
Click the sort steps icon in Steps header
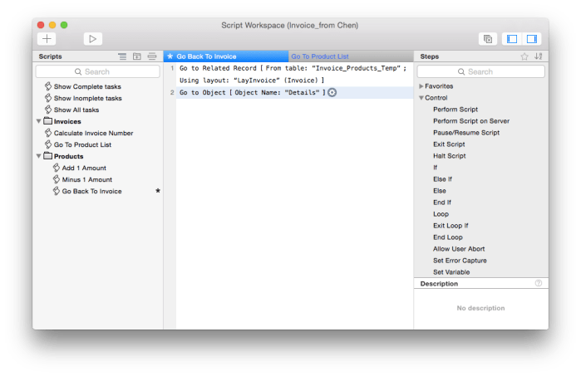(x=538, y=56)
